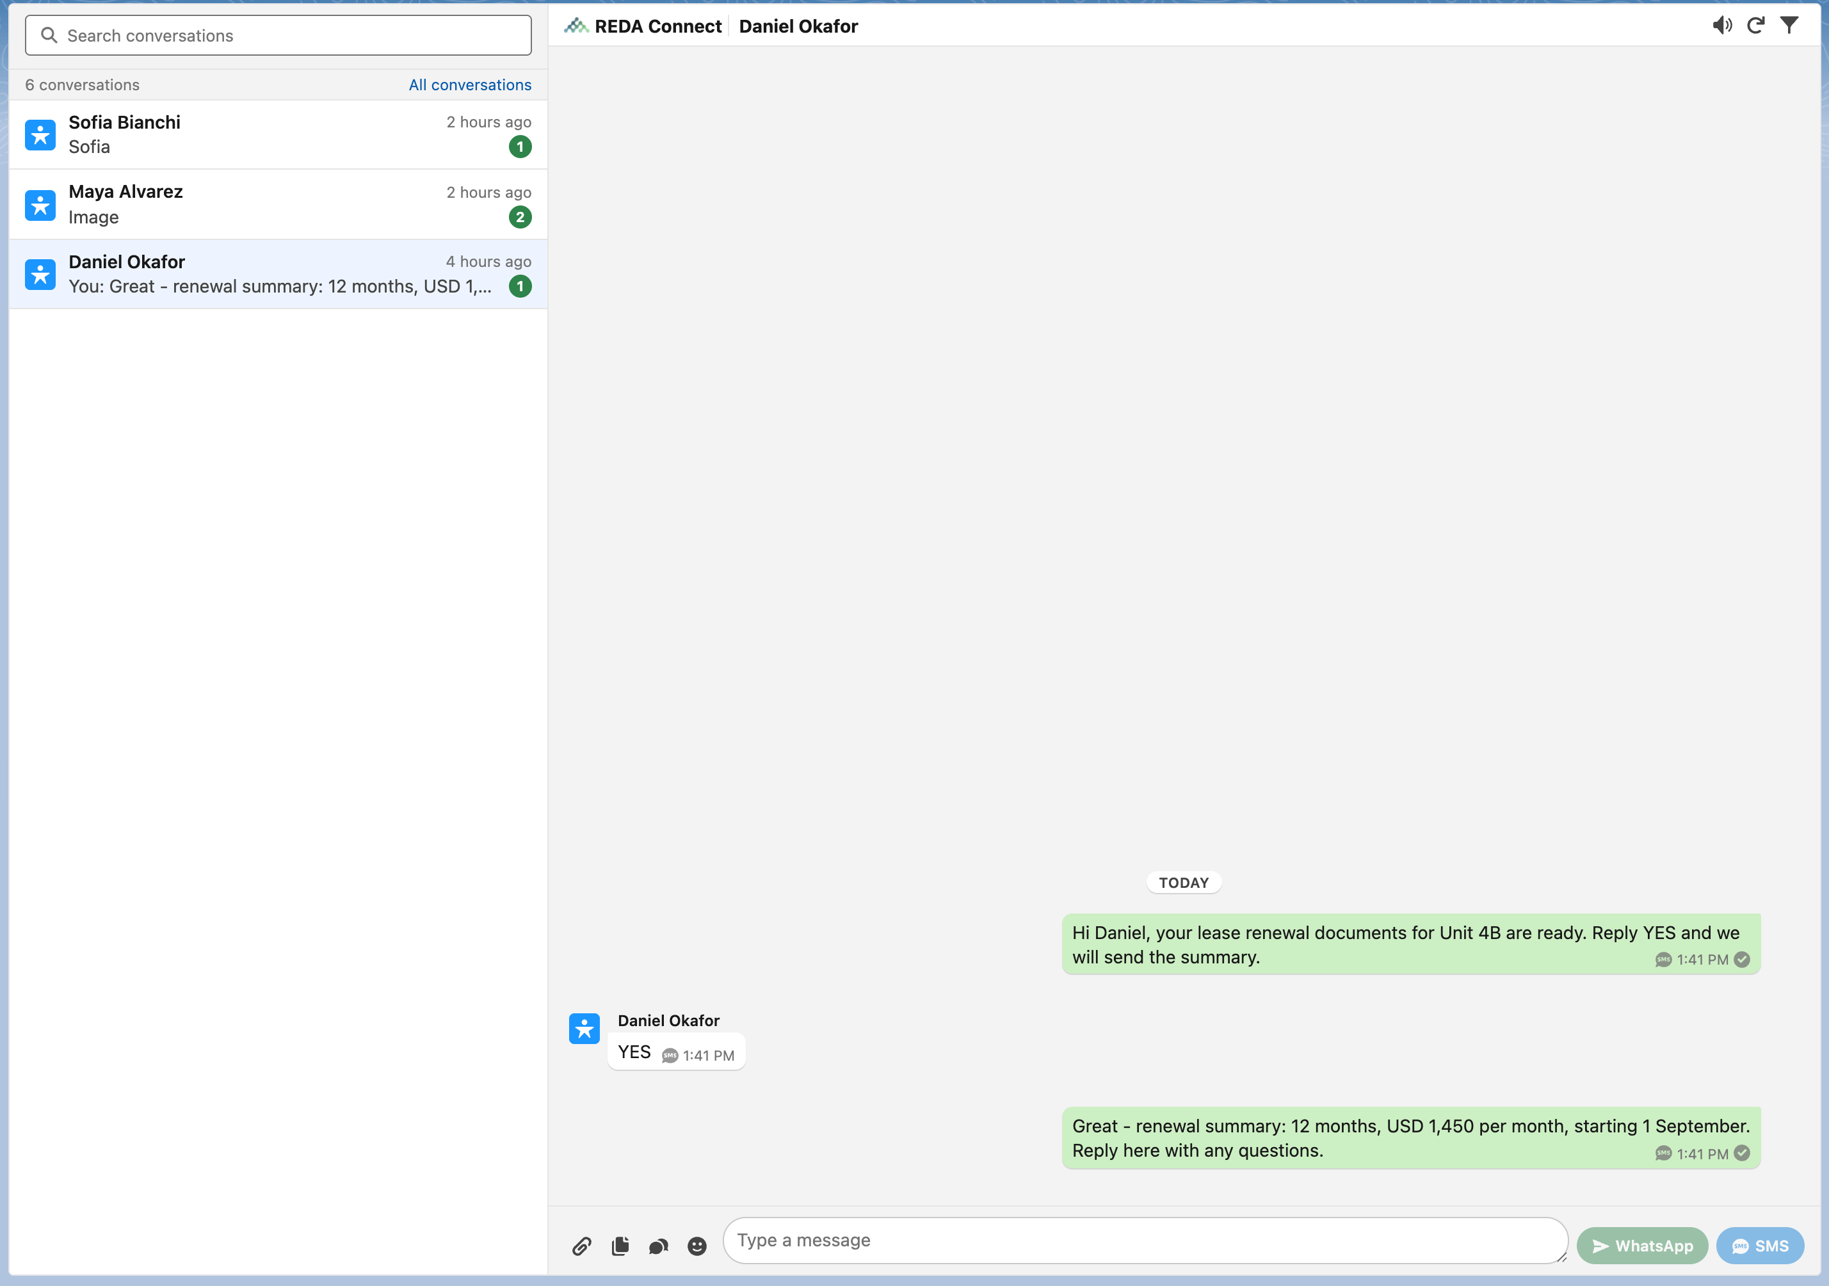The width and height of the screenshot is (1829, 1286).
Task: Select the Daniel Okafor conversation row
Action: pyautogui.click(x=278, y=274)
